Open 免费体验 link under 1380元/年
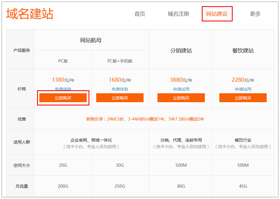This screenshot has width=280, height=199. [63, 89]
